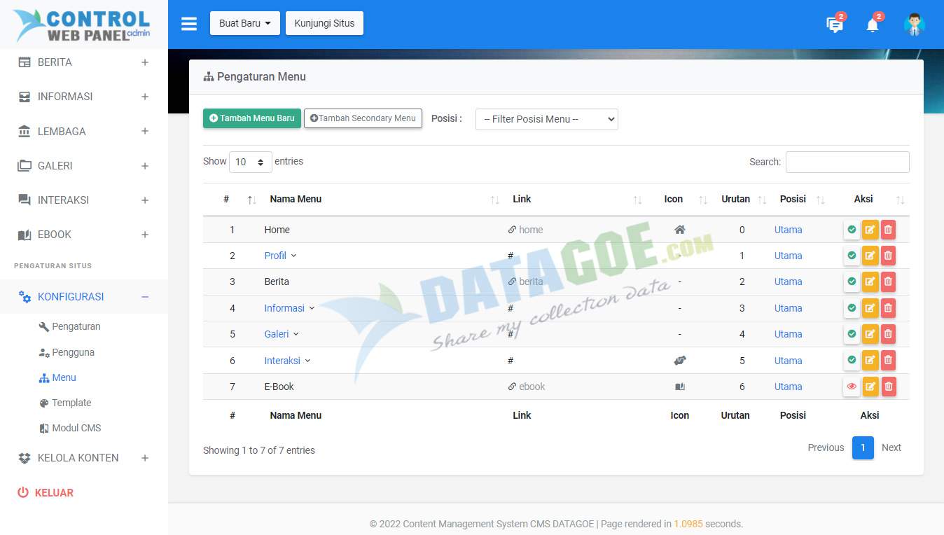This screenshot has width=944, height=535.
Task: Open the Buat Baru dropdown
Action: [x=244, y=23]
